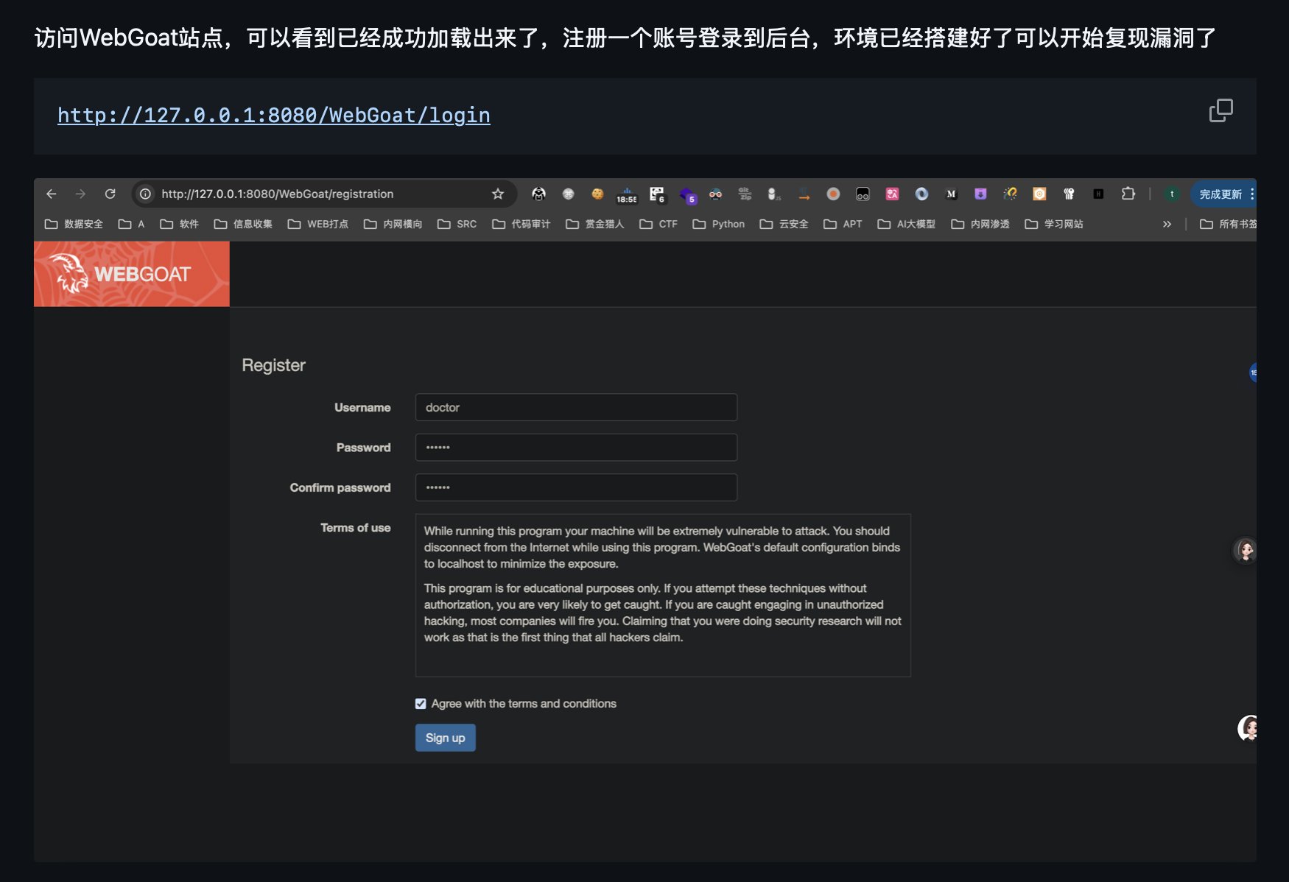Open the git zip extension icon
Screen dimensions: 1289x882
click(745, 194)
